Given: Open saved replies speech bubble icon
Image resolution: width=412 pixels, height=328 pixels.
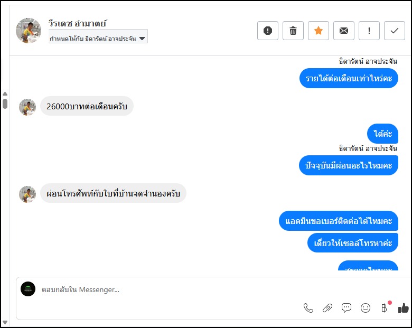Looking at the screenshot, I should tap(347, 308).
